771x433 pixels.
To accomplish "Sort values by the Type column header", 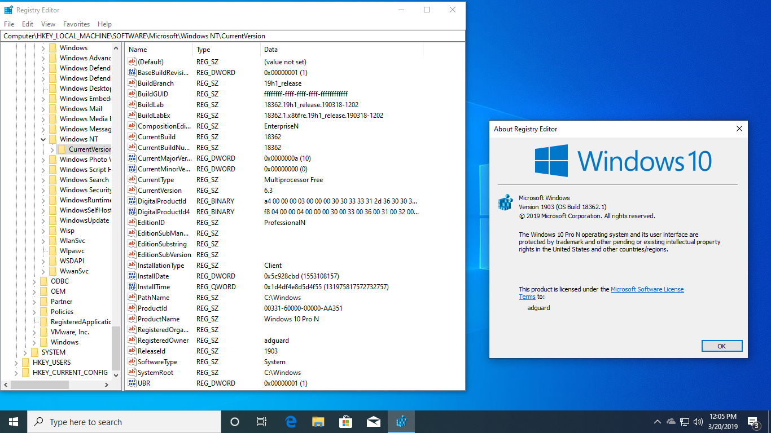I will pyautogui.click(x=226, y=50).
